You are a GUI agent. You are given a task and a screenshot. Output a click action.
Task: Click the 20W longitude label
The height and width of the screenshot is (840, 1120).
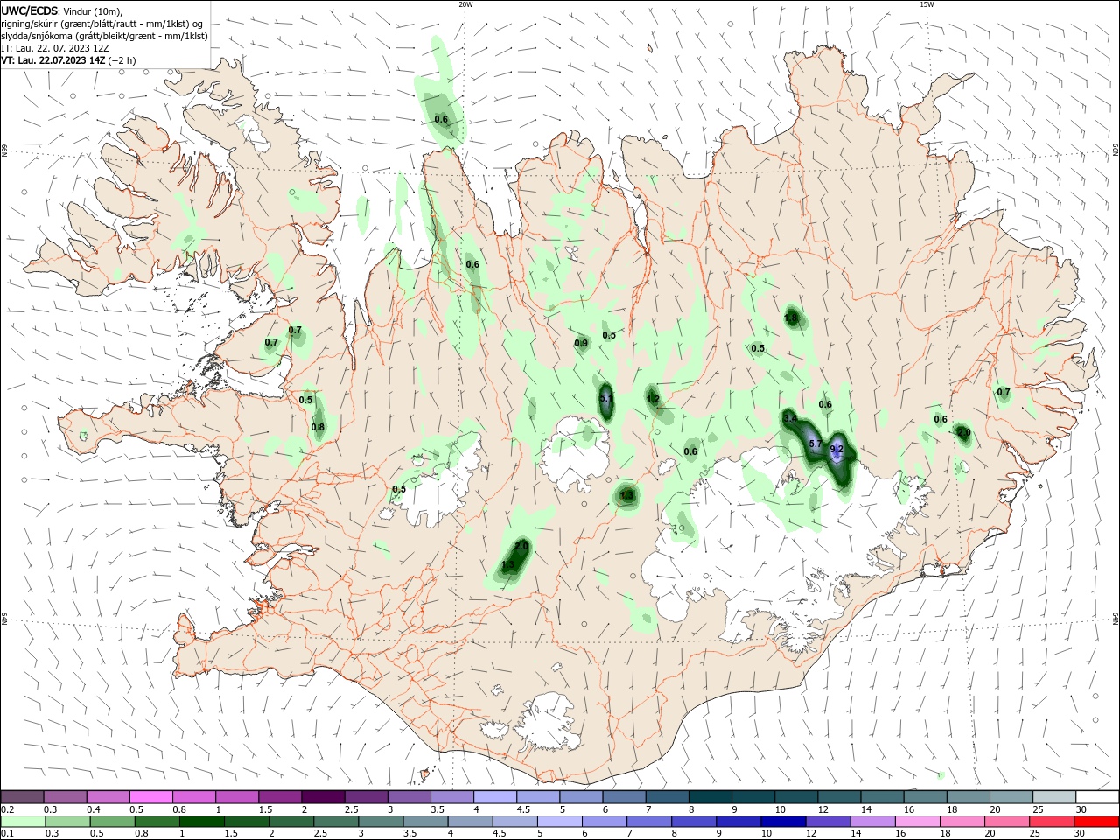coord(465,4)
